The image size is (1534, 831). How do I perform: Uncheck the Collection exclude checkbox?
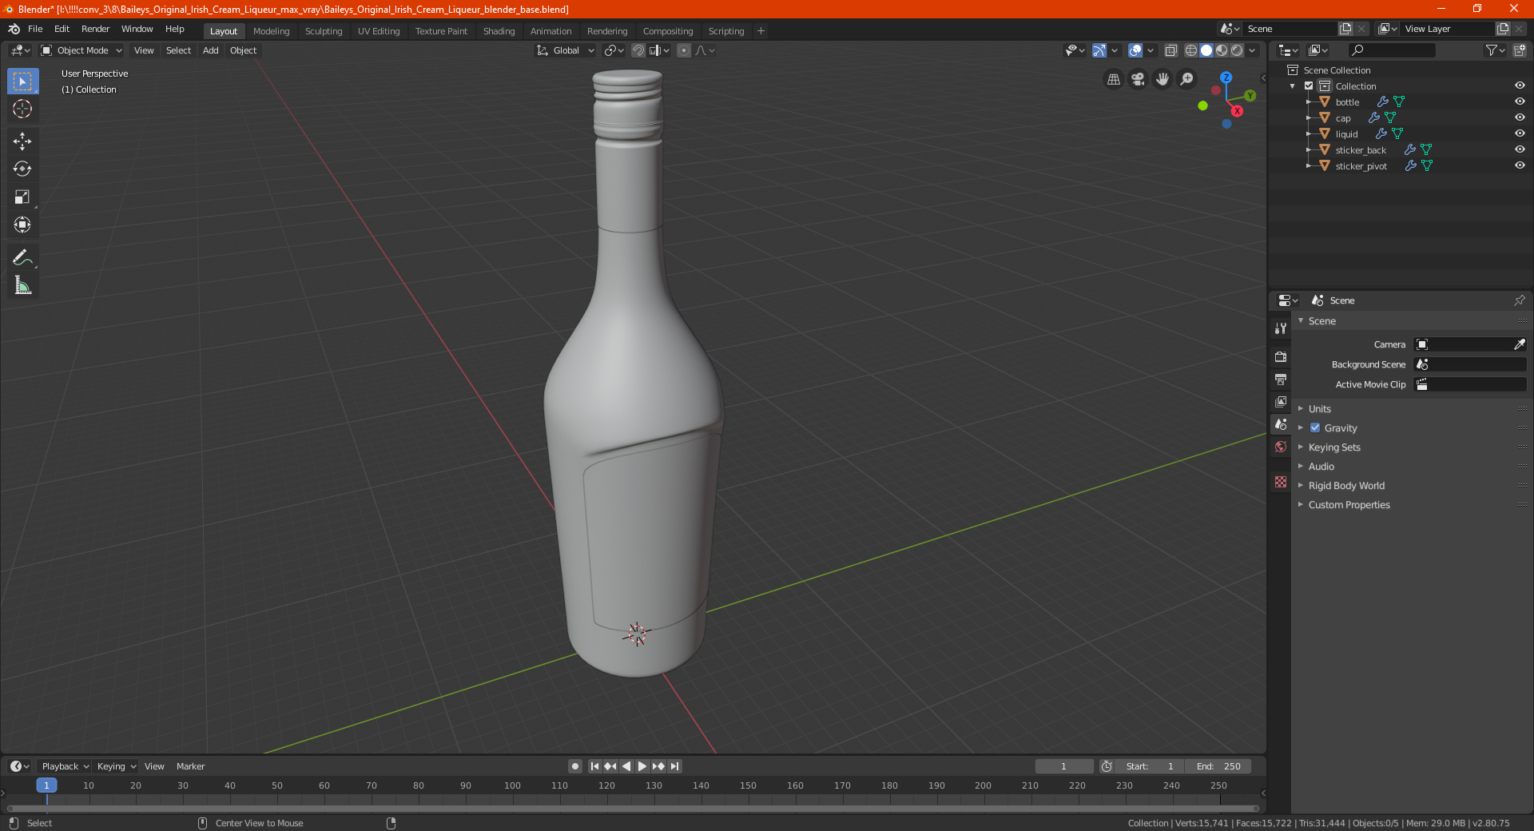coord(1309,86)
